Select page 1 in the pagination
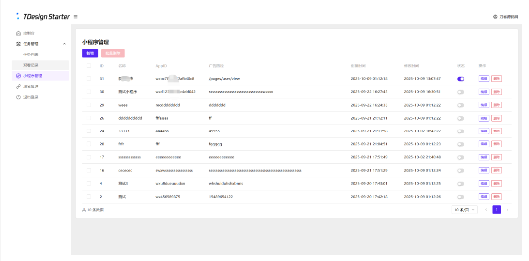The width and height of the screenshot is (529, 261). (x=497, y=210)
